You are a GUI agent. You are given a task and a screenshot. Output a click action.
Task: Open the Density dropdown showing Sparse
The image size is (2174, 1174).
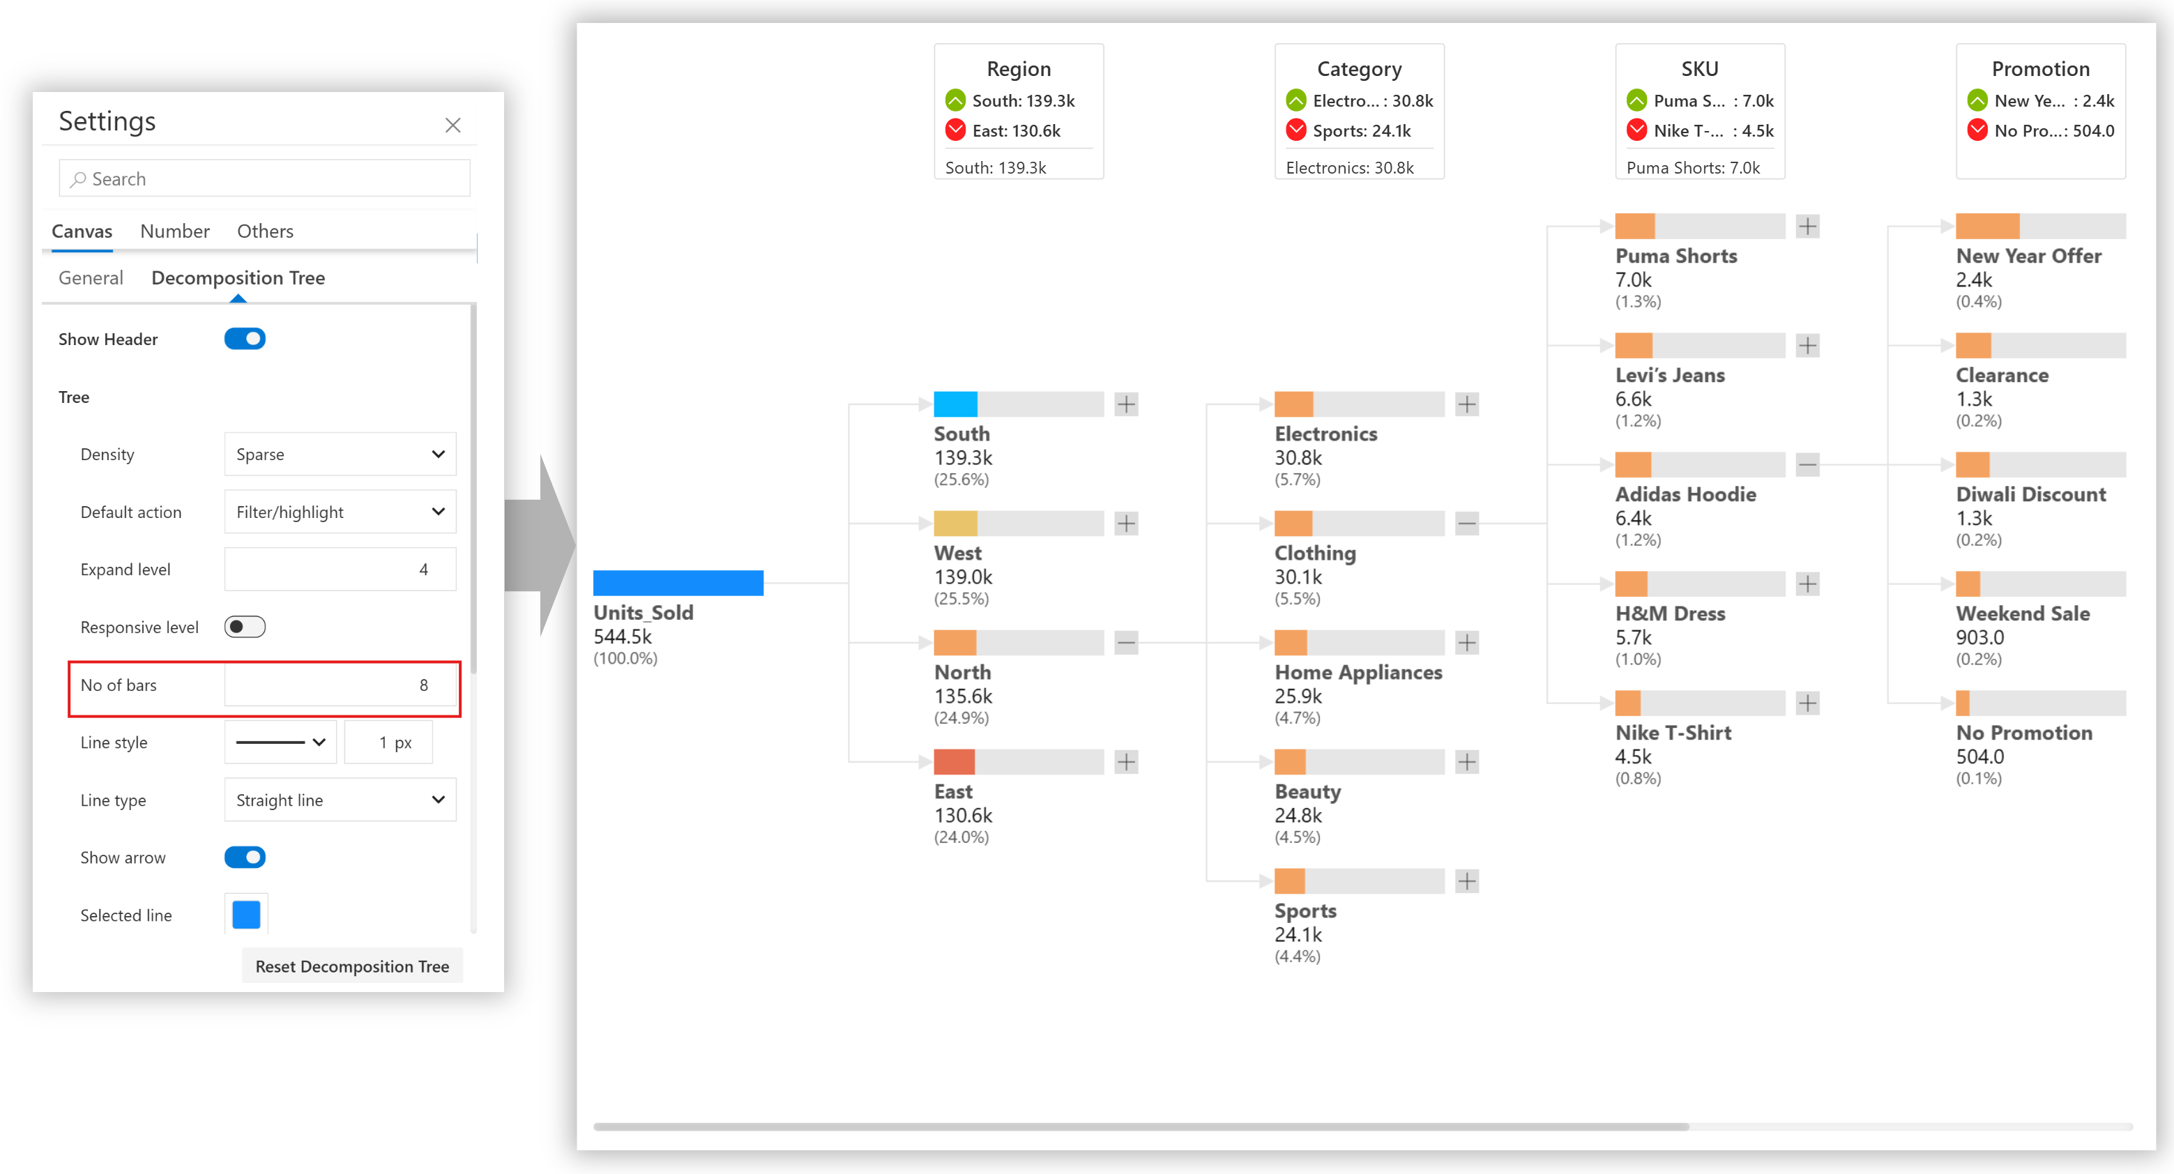pyautogui.click(x=340, y=454)
